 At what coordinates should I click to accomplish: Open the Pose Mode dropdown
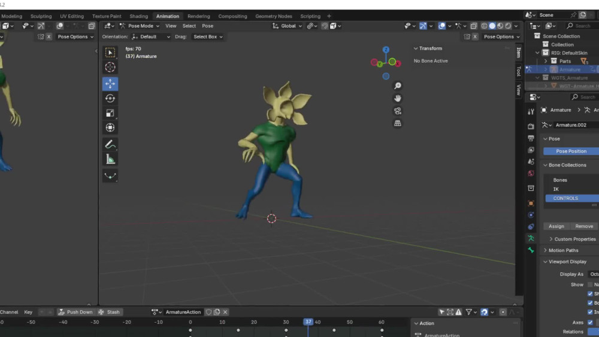click(140, 26)
